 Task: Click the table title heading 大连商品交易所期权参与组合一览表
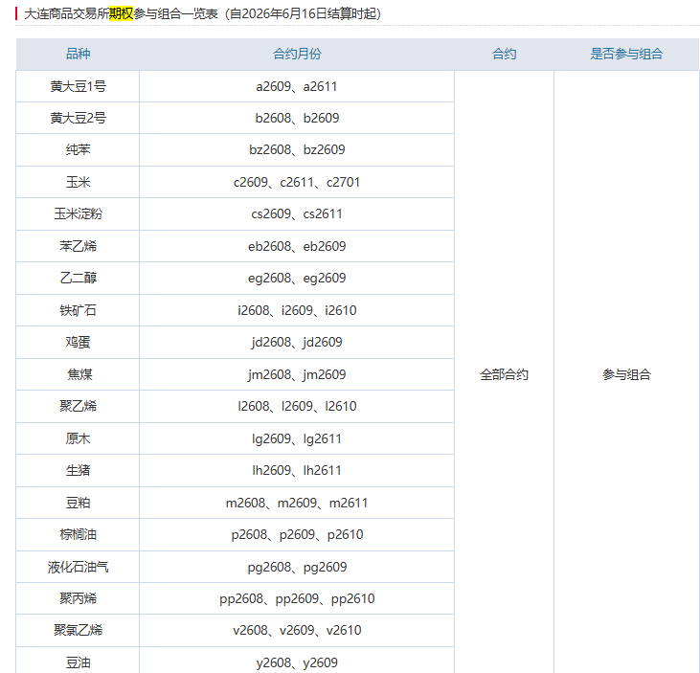(x=121, y=13)
